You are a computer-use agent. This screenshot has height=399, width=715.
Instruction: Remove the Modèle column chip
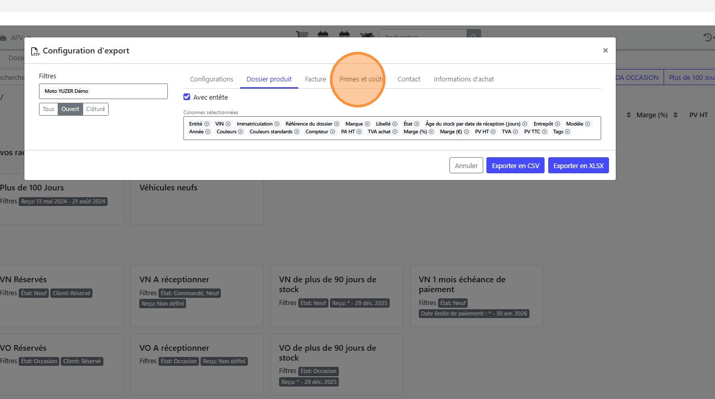[588, 124]
